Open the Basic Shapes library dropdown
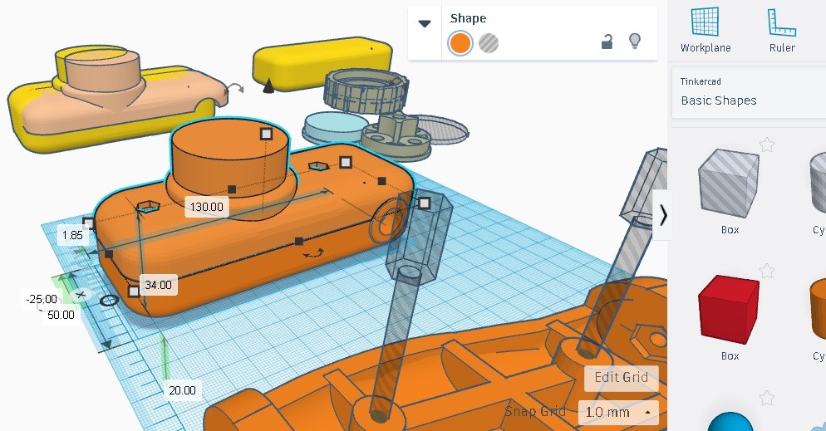 click(x=748, y=92)
